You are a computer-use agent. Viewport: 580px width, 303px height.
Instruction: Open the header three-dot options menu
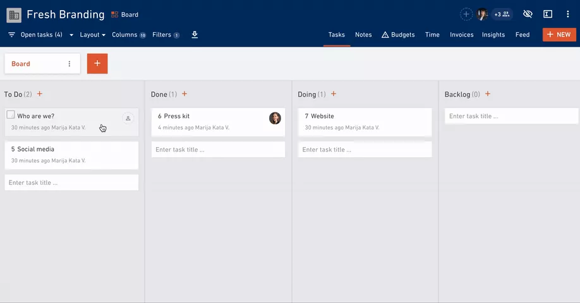[568, 15]
